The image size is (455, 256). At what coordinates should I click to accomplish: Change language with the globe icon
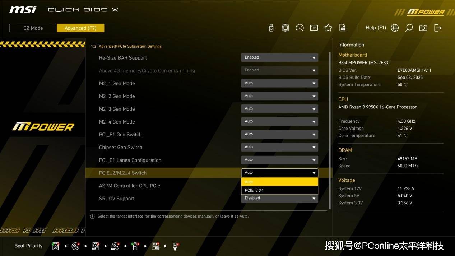pos(395,28)
